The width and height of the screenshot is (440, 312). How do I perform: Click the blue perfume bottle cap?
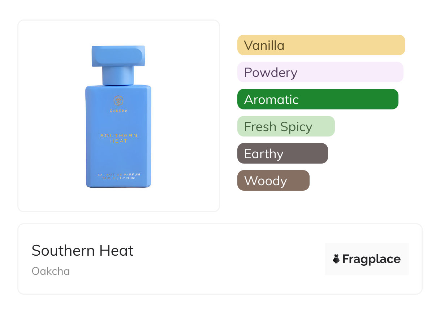pyautogui.click(x=118, y=56)
